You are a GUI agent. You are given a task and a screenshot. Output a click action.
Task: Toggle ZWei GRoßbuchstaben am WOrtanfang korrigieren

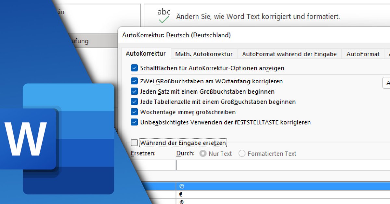tap(134, 81)
